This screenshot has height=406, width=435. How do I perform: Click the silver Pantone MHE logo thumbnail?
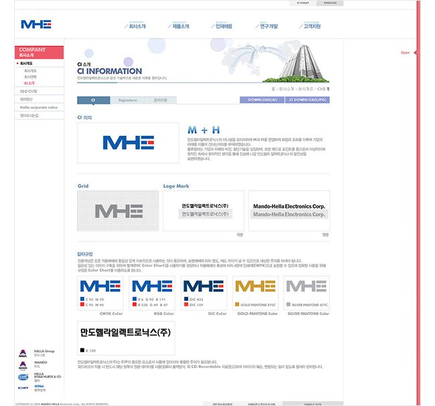coord(307,286)
